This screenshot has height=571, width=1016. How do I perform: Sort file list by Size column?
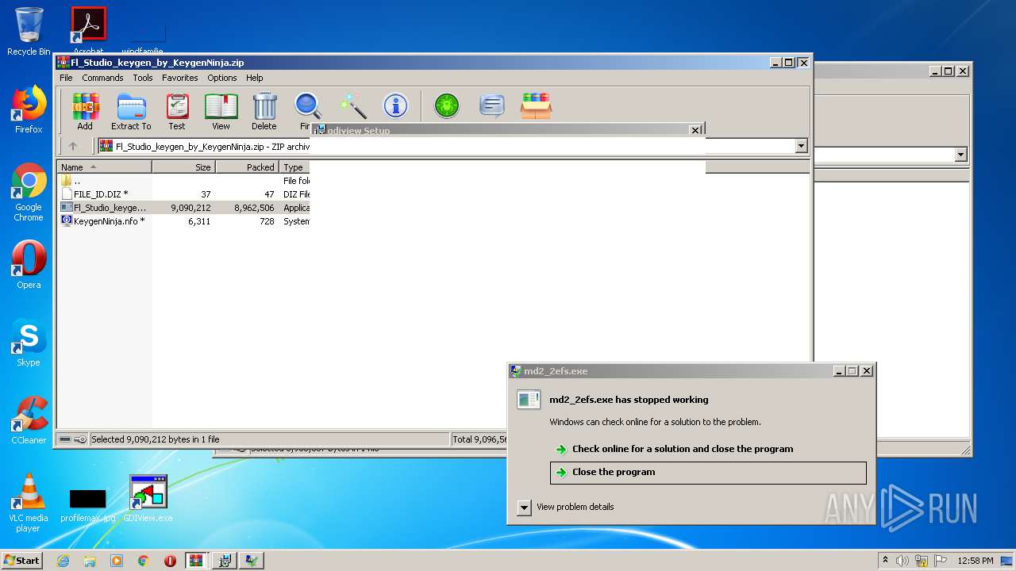tap(183, 167)
